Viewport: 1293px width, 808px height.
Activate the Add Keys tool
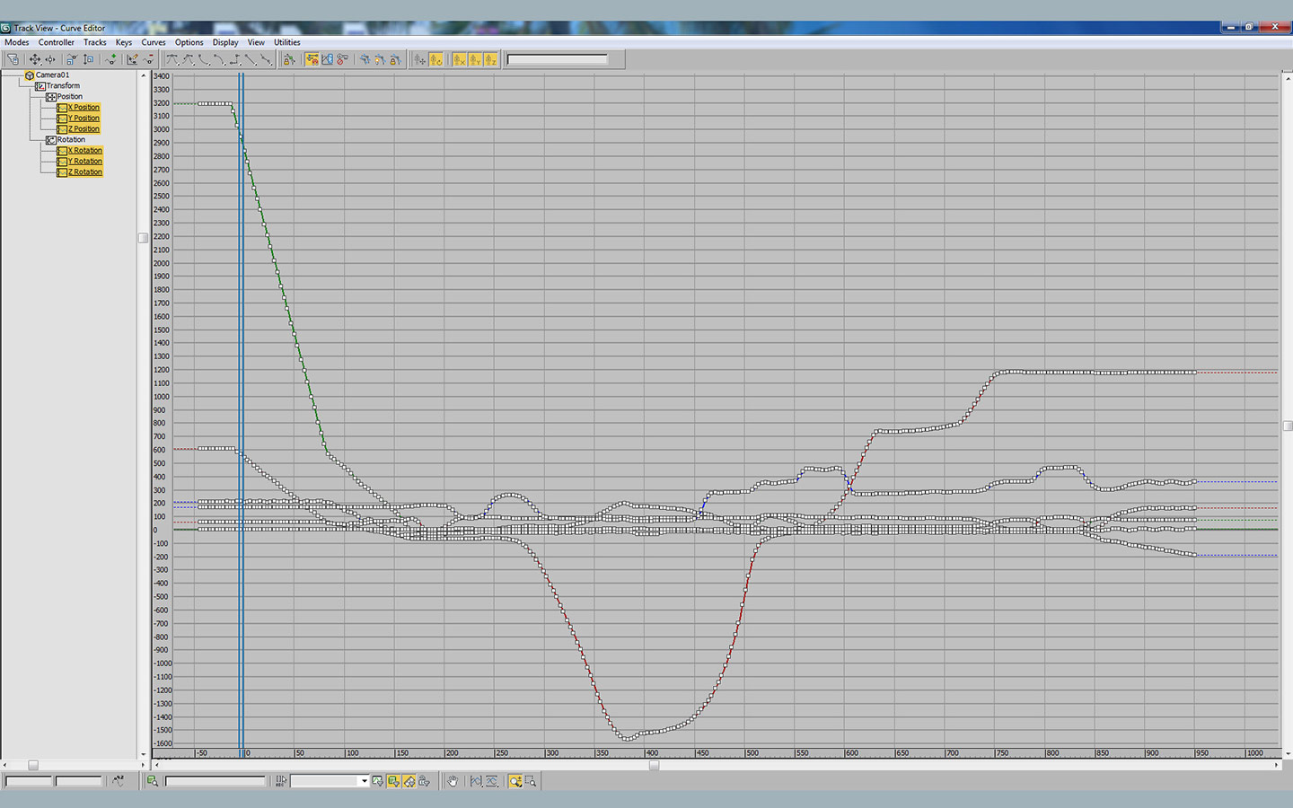[x=110, y=59]
